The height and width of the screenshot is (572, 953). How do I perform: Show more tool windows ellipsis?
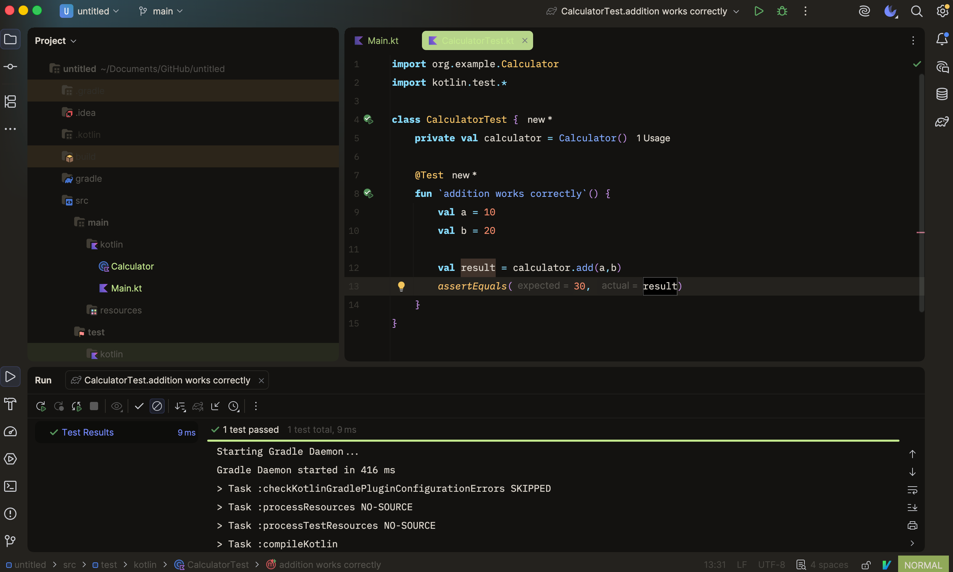(10, 129)
